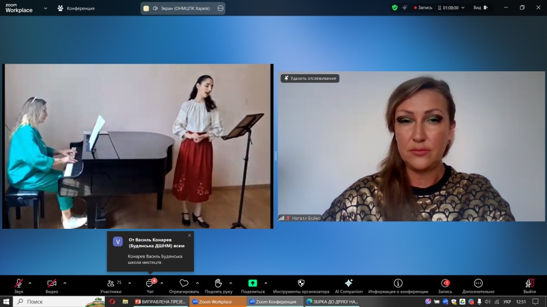Click Удалить отслеживание unpin button
The image size is (547, 307).
pyautogui.click(x=310, y=78)
